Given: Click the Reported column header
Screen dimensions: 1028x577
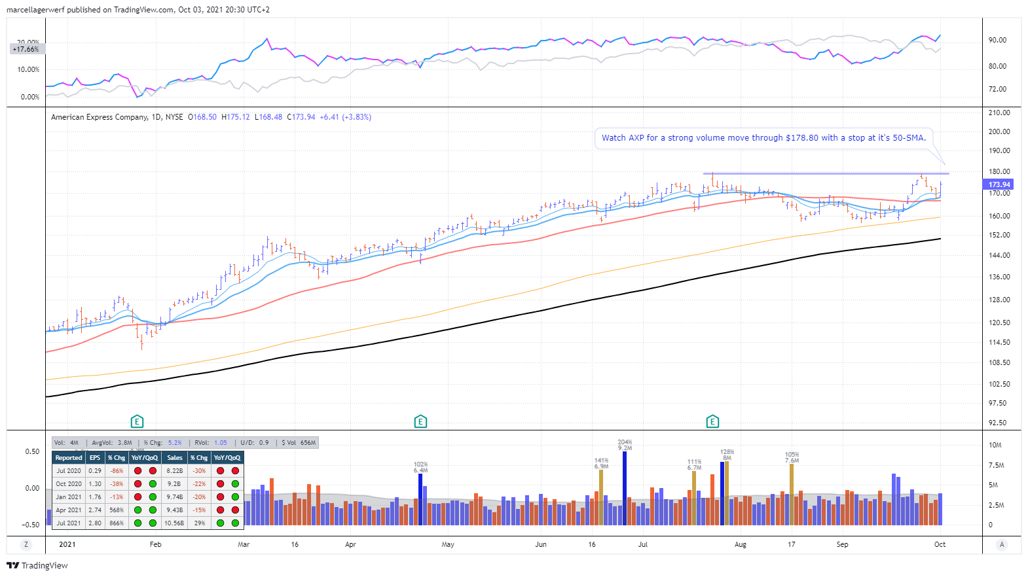Looking at the screenshot, I should pyautogui.click(x=69, y=458).
